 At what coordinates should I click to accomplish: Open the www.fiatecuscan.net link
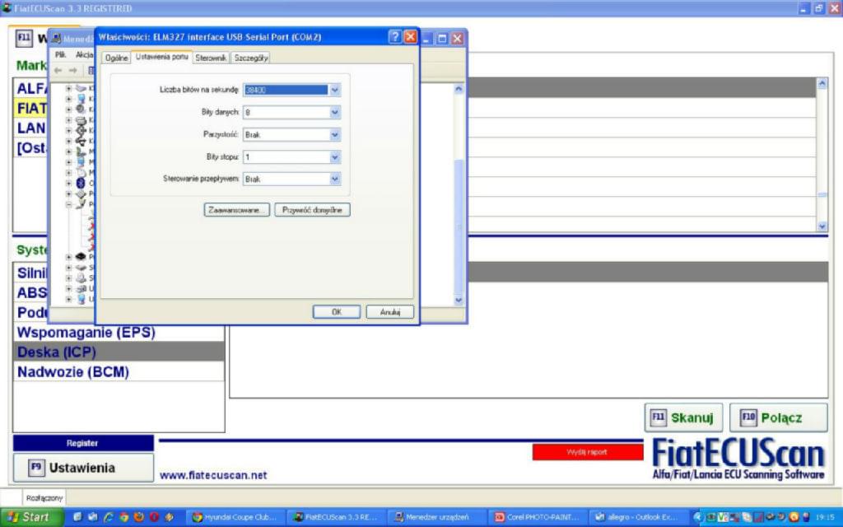pos(213,475)
